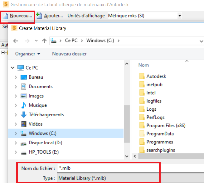Expand the Bureau tree node

point(16,77)
